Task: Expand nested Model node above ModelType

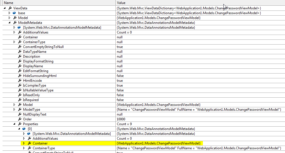Action: (14, 104)
